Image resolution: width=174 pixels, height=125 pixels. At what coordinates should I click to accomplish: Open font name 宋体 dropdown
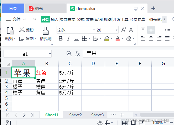(x=94, y=30)
